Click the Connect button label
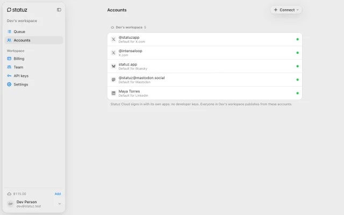Image resolution: width=344 pixels, height=215 pixels. click(x=287, y=10)
